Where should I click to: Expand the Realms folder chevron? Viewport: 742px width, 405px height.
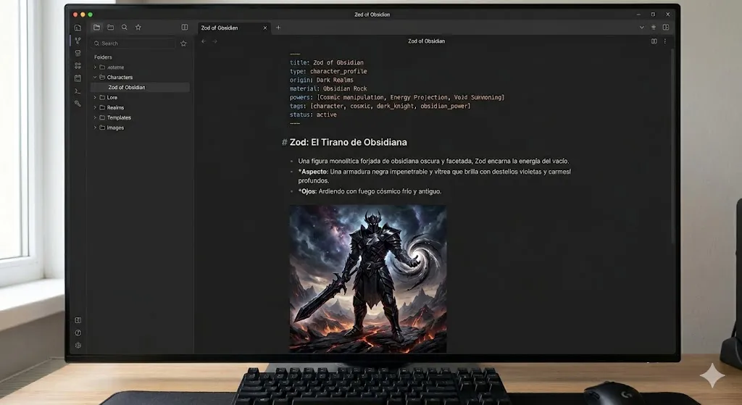point(95,107)
